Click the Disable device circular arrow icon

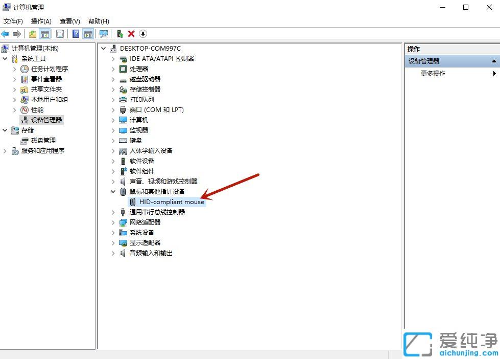point(142,34)
